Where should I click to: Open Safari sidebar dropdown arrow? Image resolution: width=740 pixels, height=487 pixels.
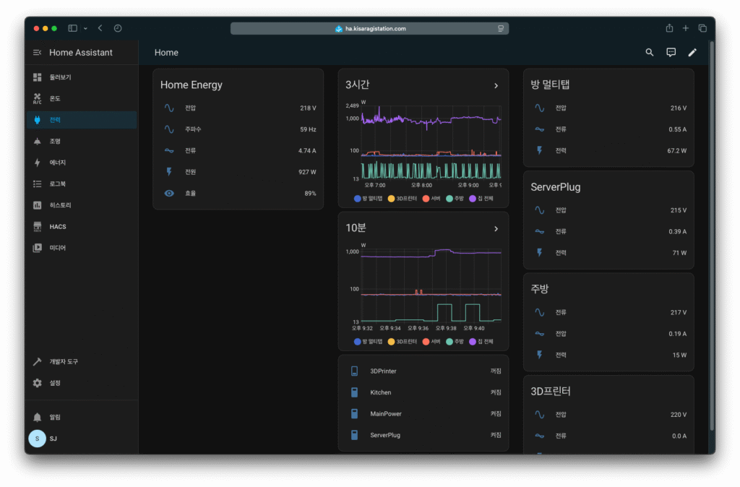pyautogui.click(x=85, y=28)
